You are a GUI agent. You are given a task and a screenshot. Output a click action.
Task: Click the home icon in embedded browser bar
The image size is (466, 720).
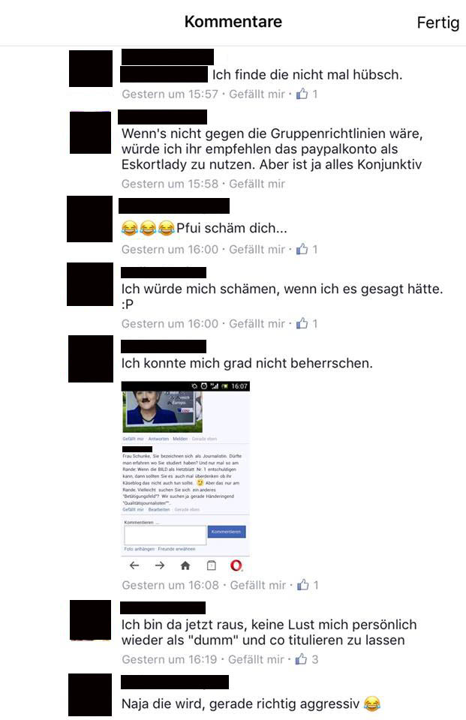(x=185, y=565)
